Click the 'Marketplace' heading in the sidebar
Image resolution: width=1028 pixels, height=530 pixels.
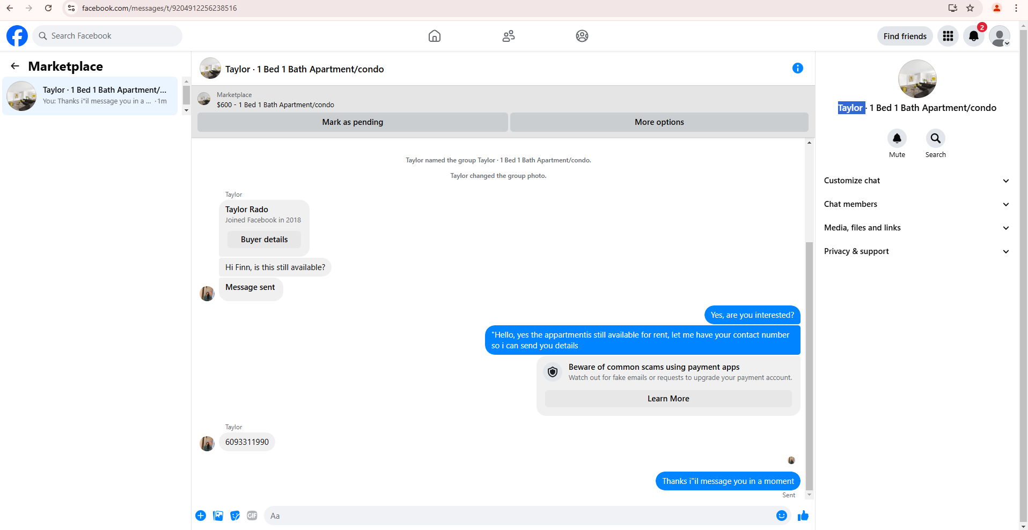point(65,66)
